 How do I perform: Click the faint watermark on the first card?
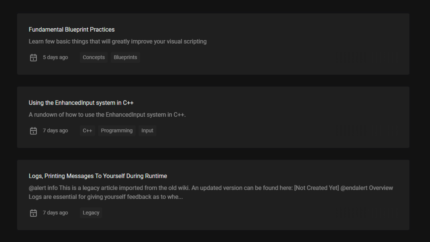[370, 57]
